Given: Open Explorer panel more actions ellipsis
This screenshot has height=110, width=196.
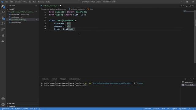Looking at the screenshot, I should click(36, 6).
